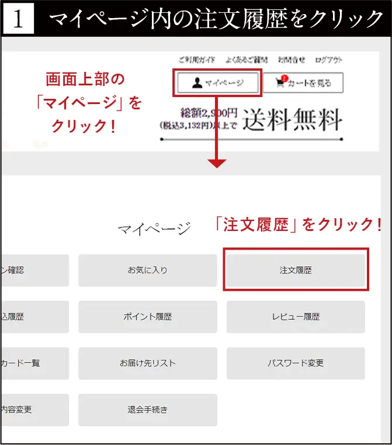Open the お問合せ contact link
The height and width of the screenshot is (445, 392).
pyautogui.click(x=291, y=60)
